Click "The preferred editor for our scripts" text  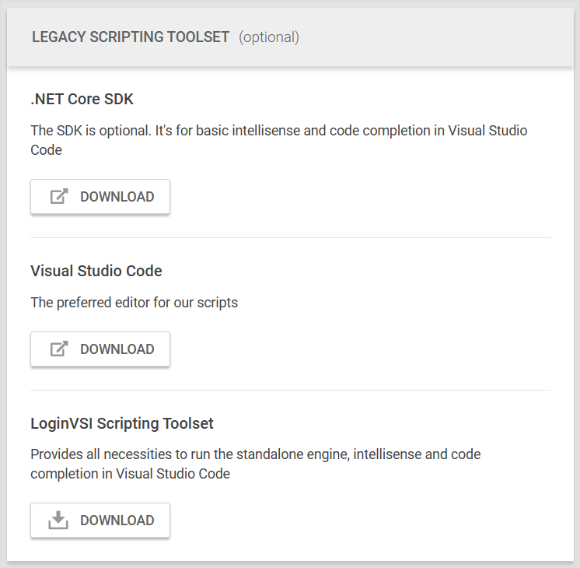[134, 302]
